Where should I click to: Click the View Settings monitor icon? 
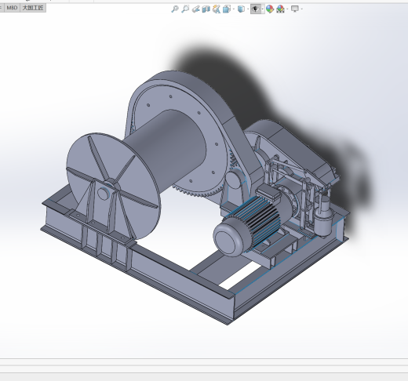[295, 9]
